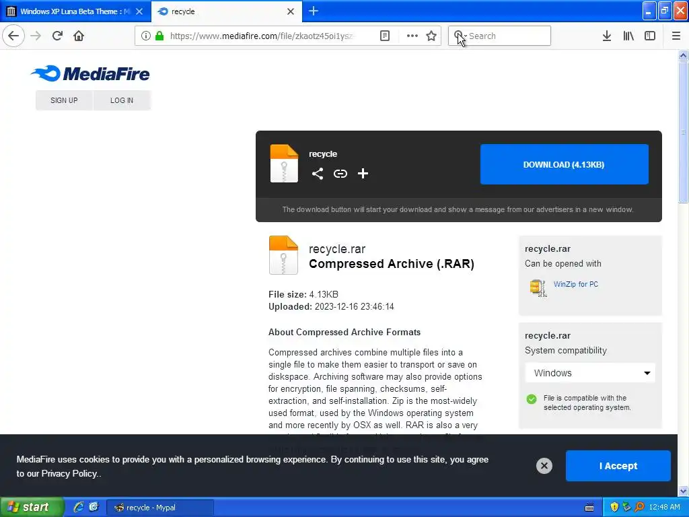Click About Compressed Archive Formats heading

344,332
